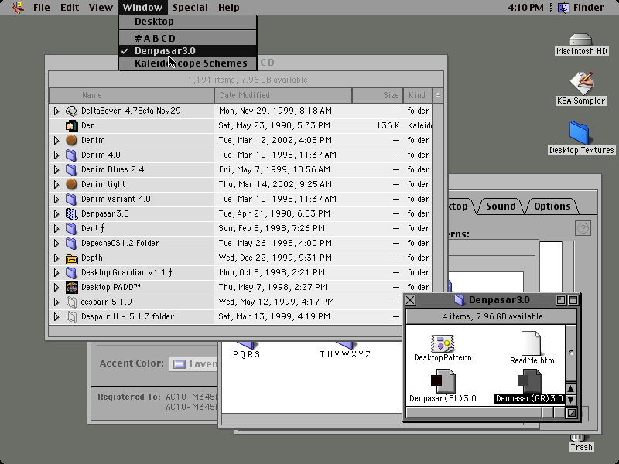Screen dimensions: 619x464
Task: Expand the Denpasar3.0 folder in list
Action: (x=56, y=214)
